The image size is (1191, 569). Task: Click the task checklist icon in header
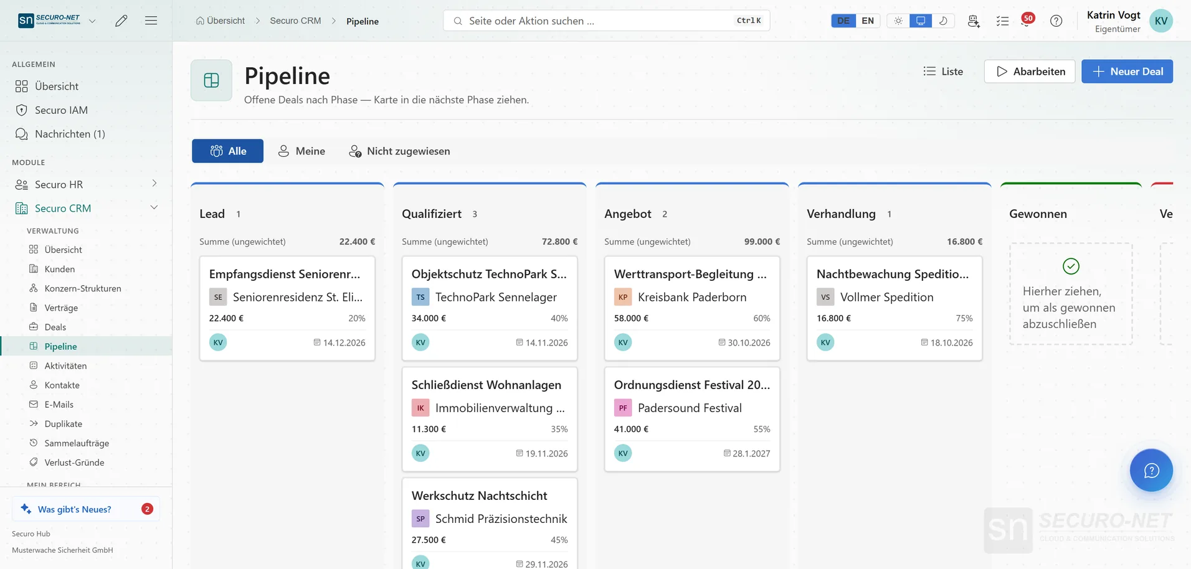pos(1002,21)
